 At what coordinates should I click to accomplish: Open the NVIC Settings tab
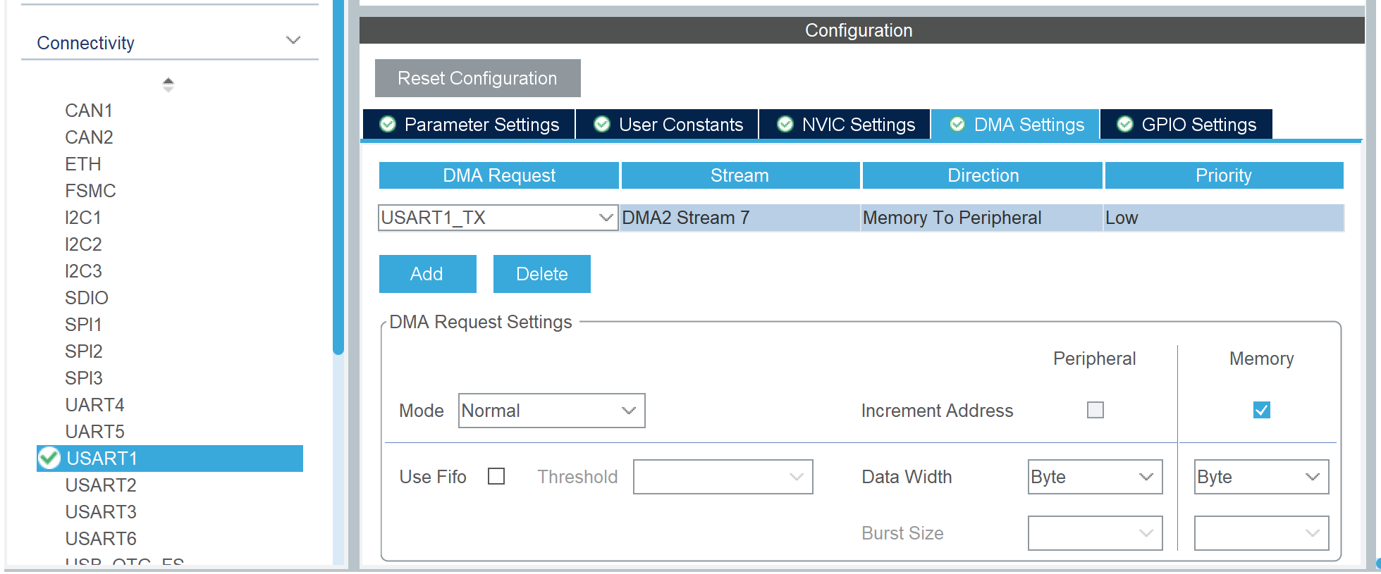pyautogui.click(x=845, y=125)
